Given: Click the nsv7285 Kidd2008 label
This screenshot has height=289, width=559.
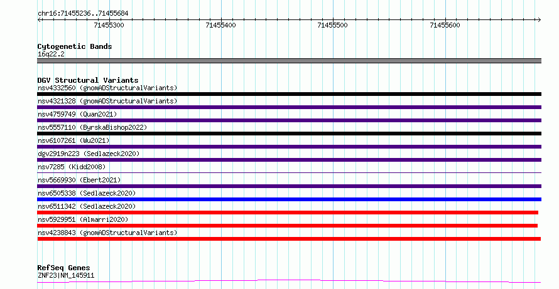Looking at the screenshot, I should 72,167.
